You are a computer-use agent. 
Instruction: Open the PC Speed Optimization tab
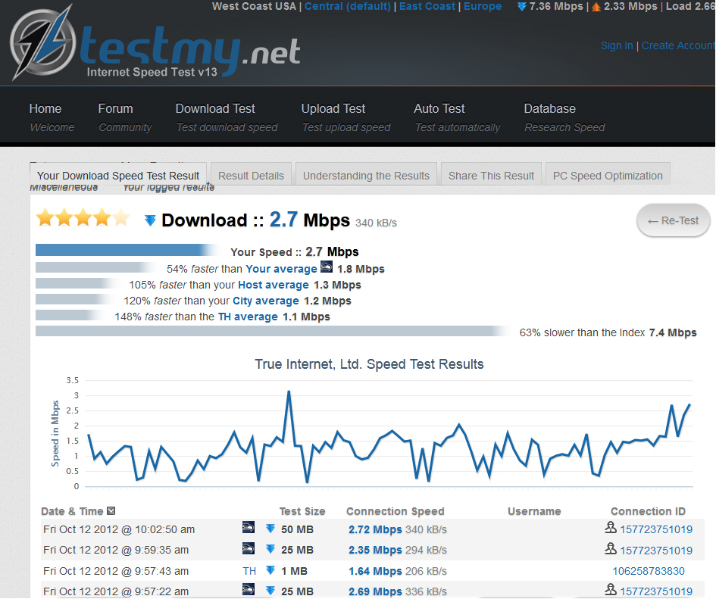click(x=608, y=176)
